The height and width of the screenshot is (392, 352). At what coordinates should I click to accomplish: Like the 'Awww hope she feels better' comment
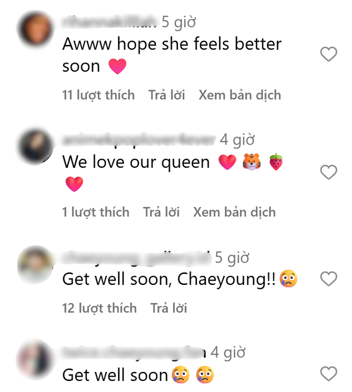click(x=328, y=54)
